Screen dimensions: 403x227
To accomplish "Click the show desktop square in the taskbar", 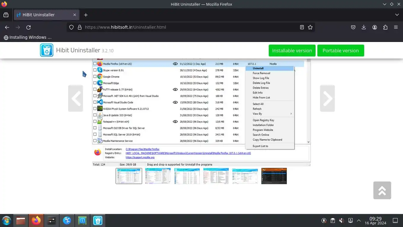I will click(395, 220).
